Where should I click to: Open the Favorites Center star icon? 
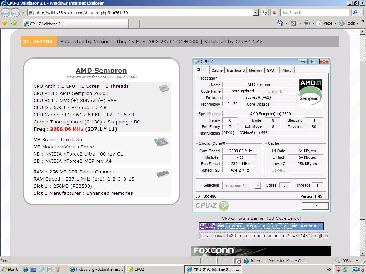pos(4,23)
